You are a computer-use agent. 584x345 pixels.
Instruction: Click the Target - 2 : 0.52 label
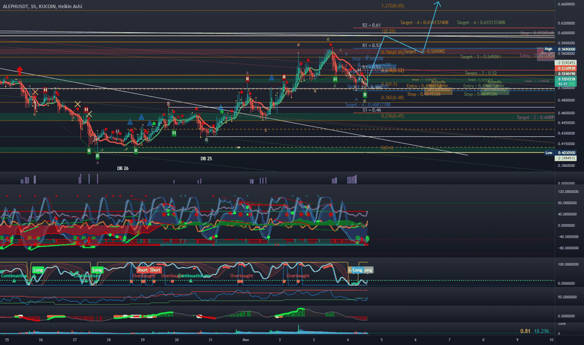pos(481,73)
